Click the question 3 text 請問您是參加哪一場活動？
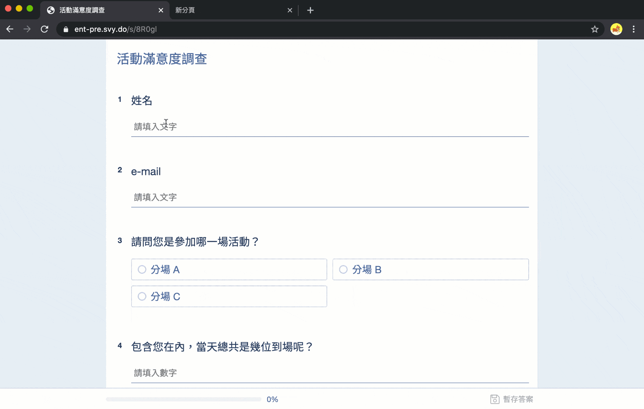Viewport: 644px width, 409px height. point(195,242)
